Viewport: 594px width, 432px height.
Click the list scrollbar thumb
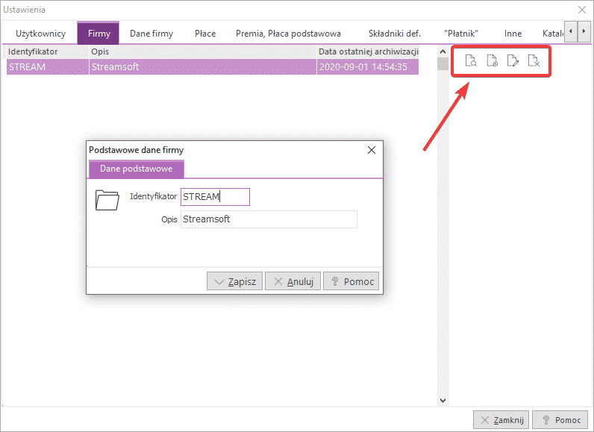coord(443,63)
